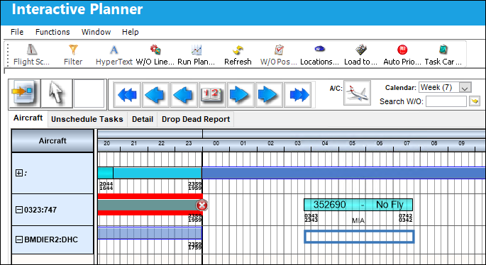Click the 09 hour header
This screenshot has width=486, height=265.
[x=461, y=143]
